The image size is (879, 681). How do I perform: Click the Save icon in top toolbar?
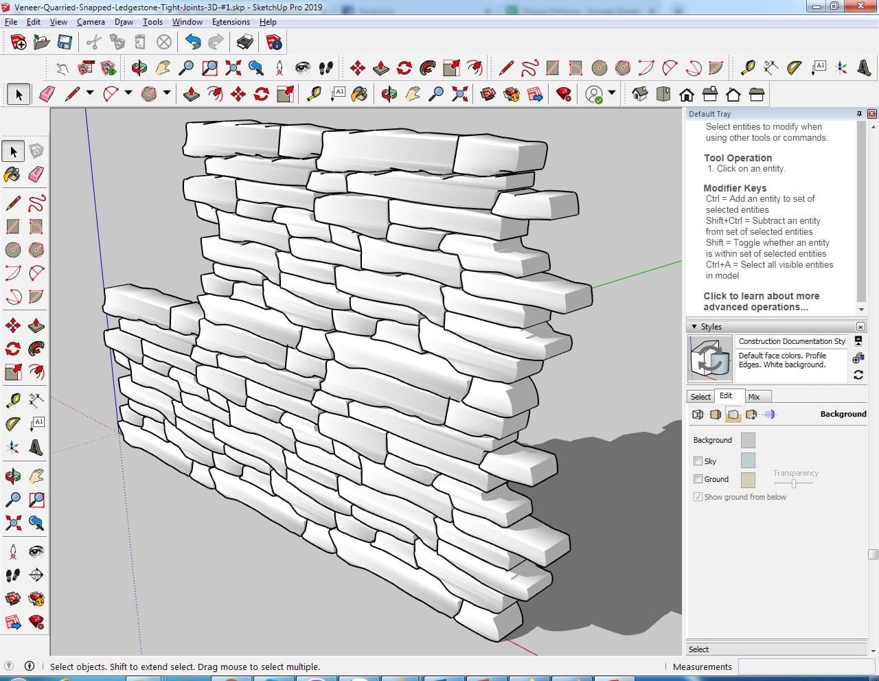point(65,43)
